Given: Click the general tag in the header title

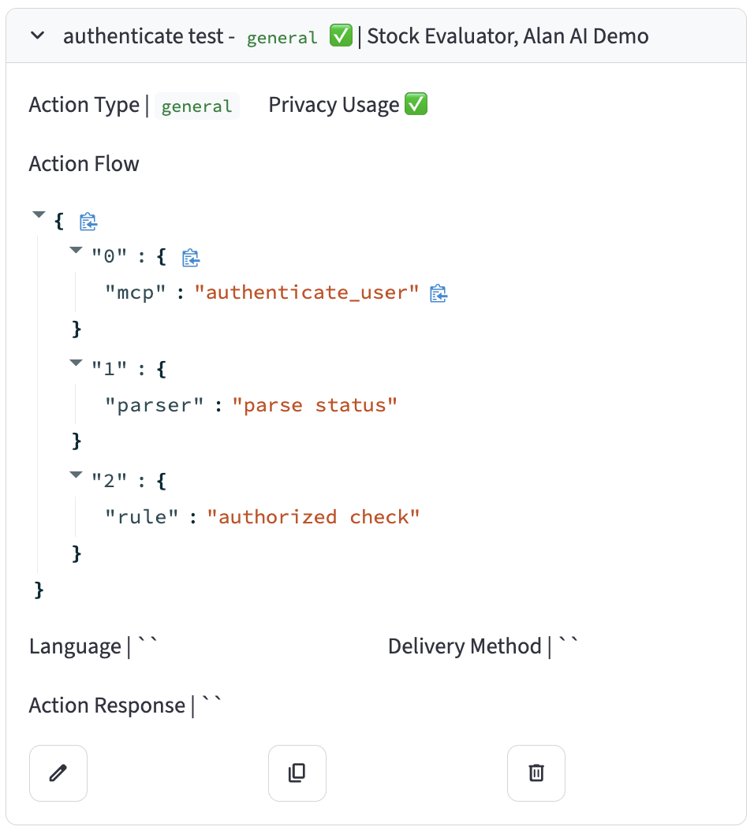Looking at the screenshot, I should [282, 38].
